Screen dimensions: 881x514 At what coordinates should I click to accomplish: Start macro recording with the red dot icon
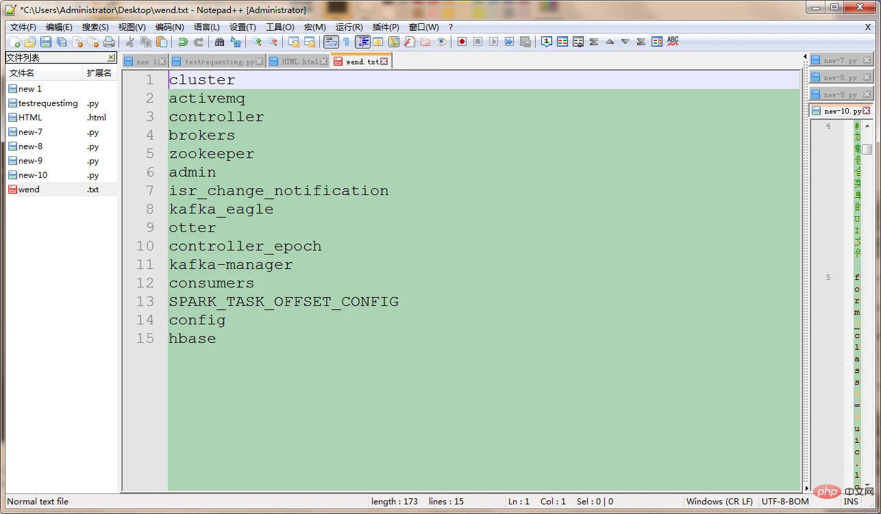tap(462, 42)
